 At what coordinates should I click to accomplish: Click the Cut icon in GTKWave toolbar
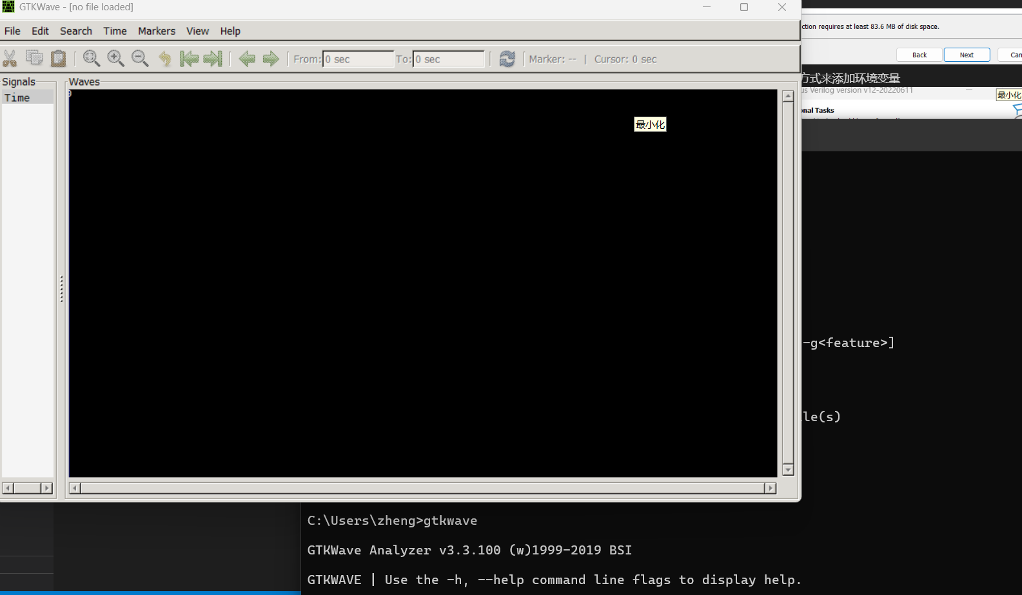[10, 59]
